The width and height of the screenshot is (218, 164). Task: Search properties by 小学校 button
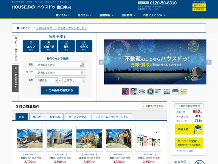(x=84, y=46)
